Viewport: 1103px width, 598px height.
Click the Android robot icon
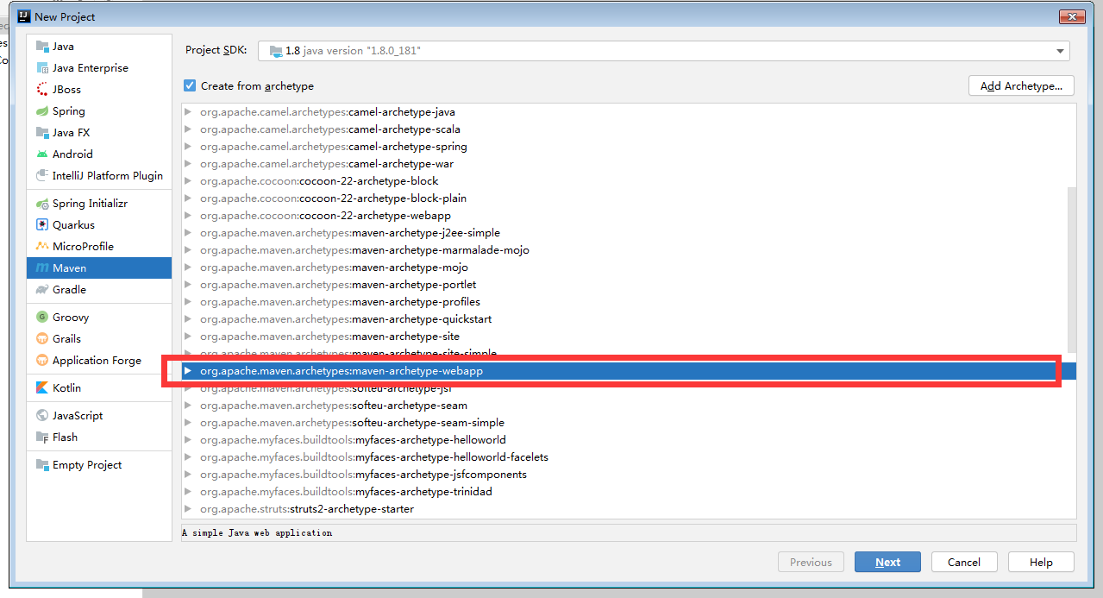[42, 154]
